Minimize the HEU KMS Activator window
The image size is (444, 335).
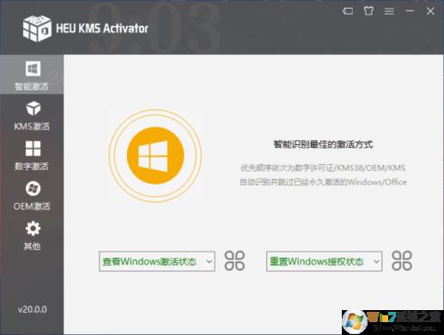pos(410,11)
